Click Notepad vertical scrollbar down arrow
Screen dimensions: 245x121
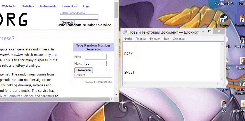(222, 79)
